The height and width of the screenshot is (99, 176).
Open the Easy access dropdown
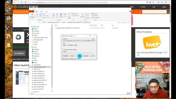[75, 16]
